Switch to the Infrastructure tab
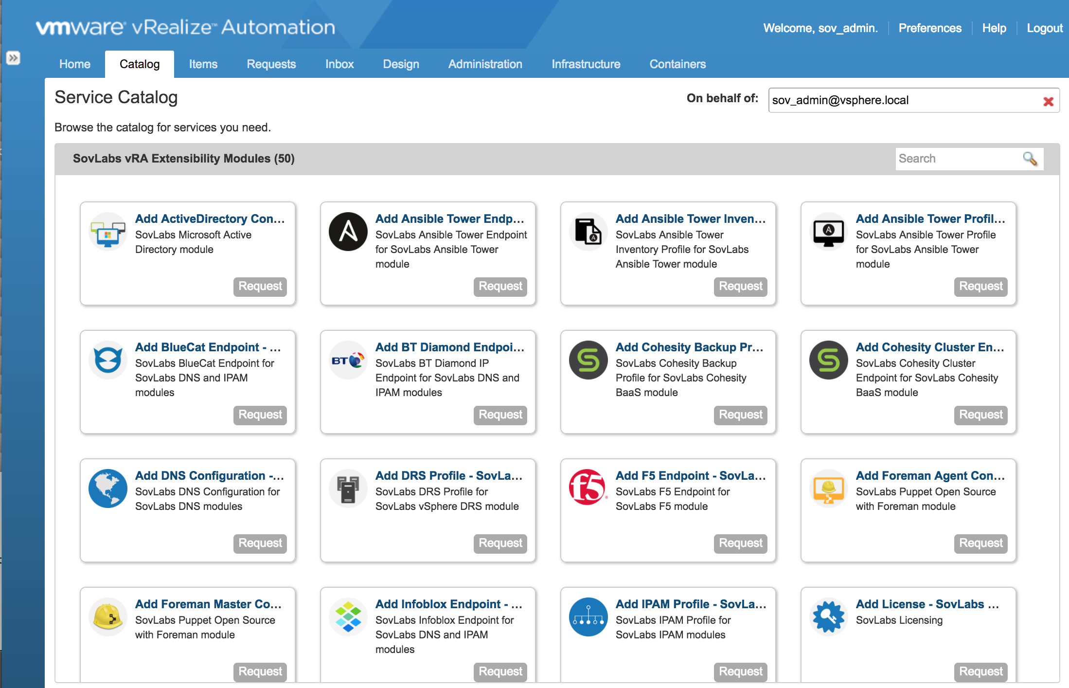1069x688 pixels. 586,64
